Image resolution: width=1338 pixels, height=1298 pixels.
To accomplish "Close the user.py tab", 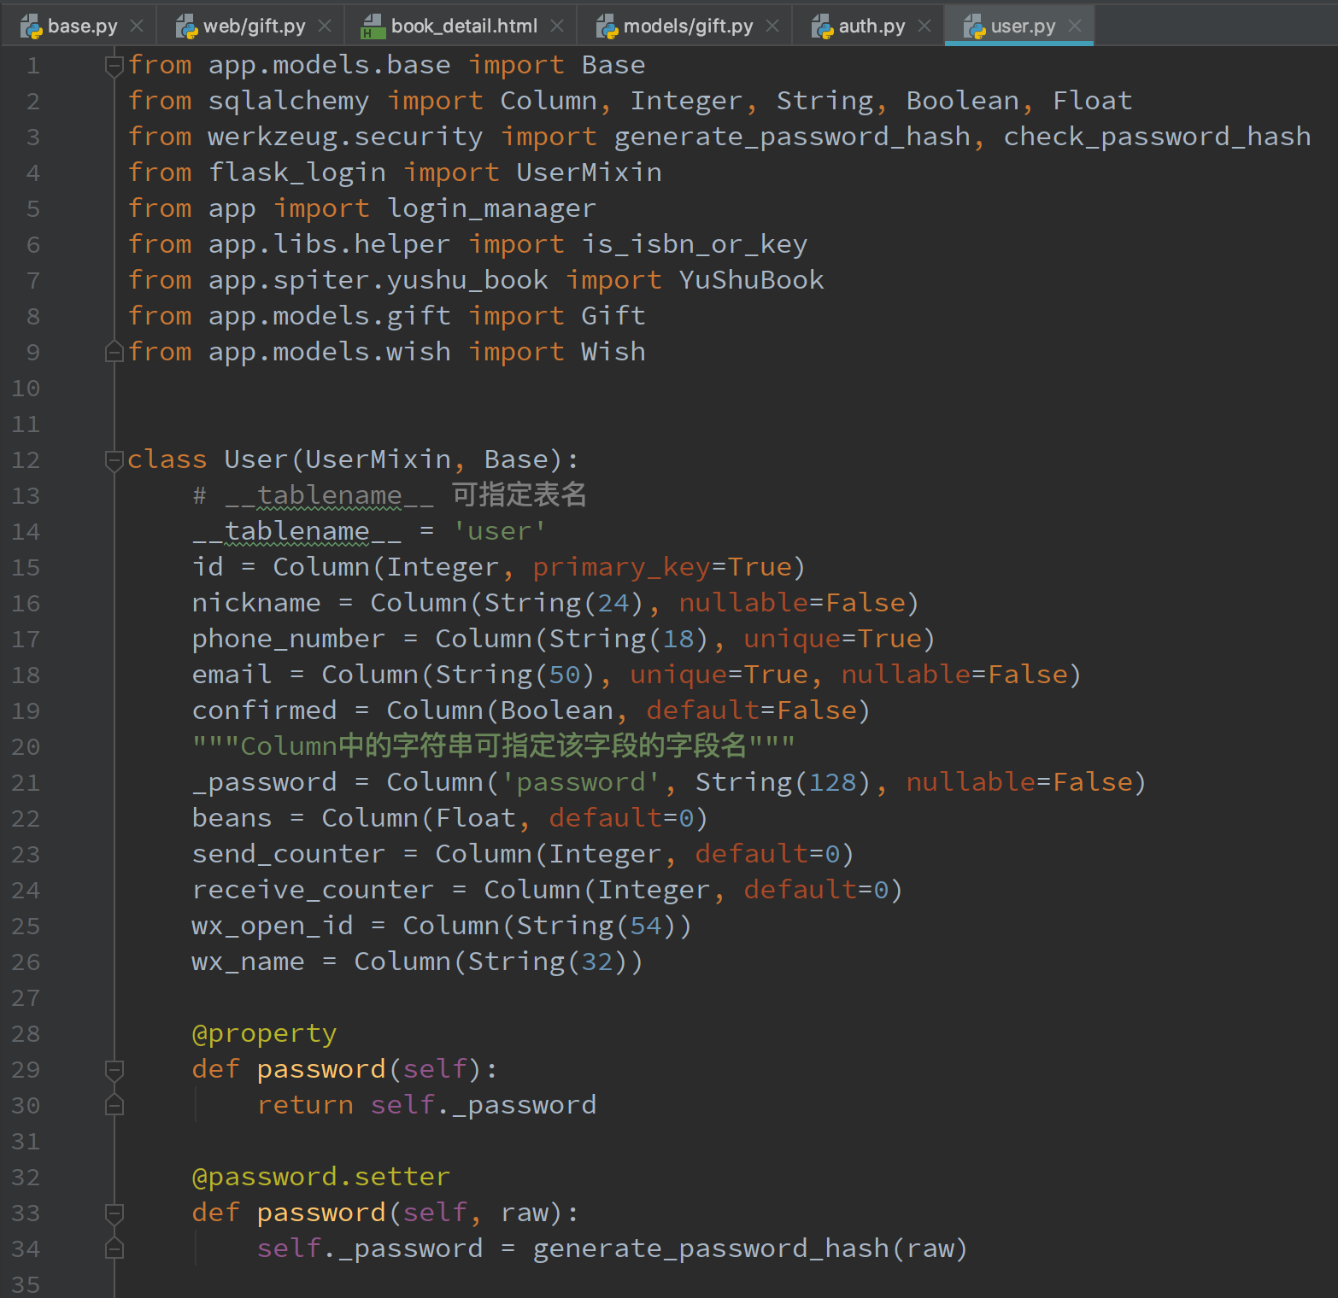I will (1075, 26).
